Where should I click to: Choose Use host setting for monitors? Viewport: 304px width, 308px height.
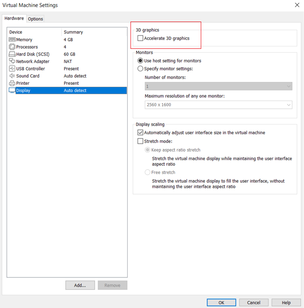point(140,61)
